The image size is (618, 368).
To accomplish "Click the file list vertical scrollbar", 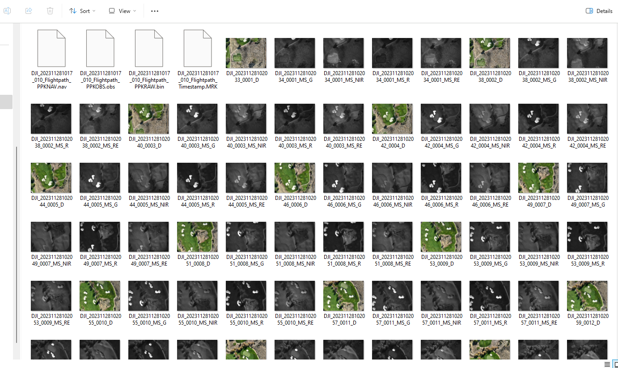I will point(17,245).
